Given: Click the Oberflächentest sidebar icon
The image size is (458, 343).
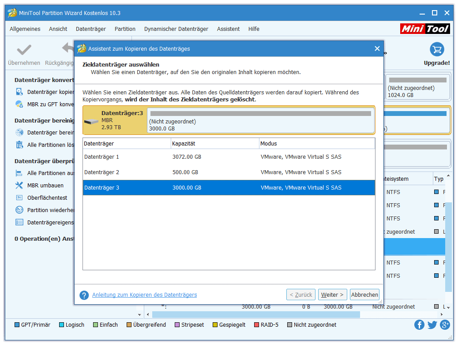Looking at the screenshot, I should pyautogui.click(x=19, y=198).
